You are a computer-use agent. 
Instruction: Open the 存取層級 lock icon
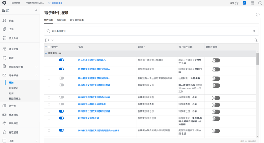pyautogui.click(x=5, y=132)
